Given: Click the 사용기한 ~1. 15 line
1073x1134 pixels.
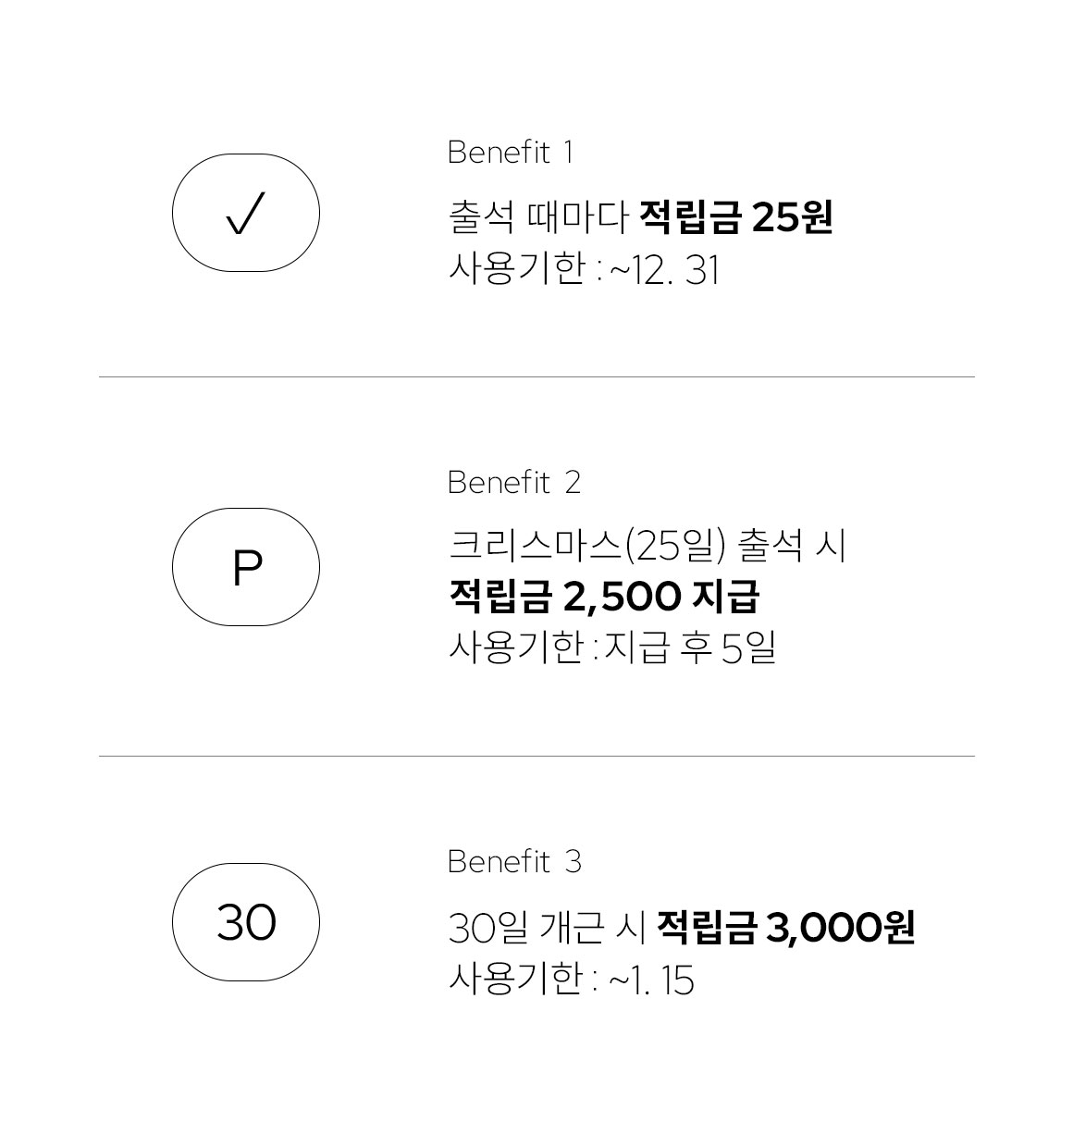Looking at the screenshot, I should click(571, 980).
